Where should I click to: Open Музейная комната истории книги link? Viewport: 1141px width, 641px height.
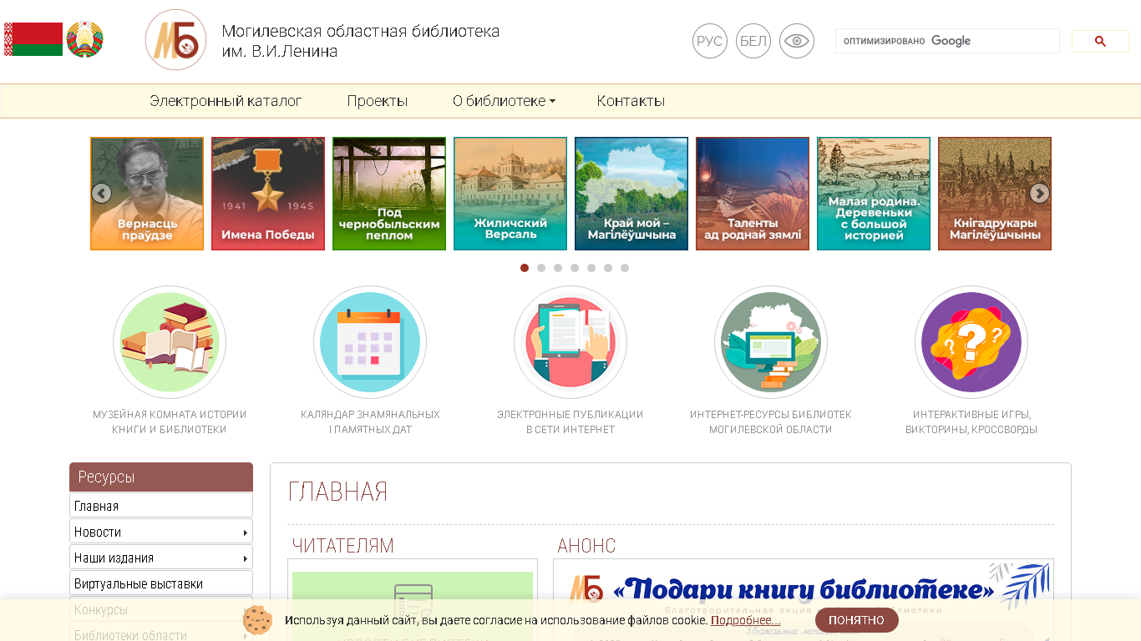(170, 422)
